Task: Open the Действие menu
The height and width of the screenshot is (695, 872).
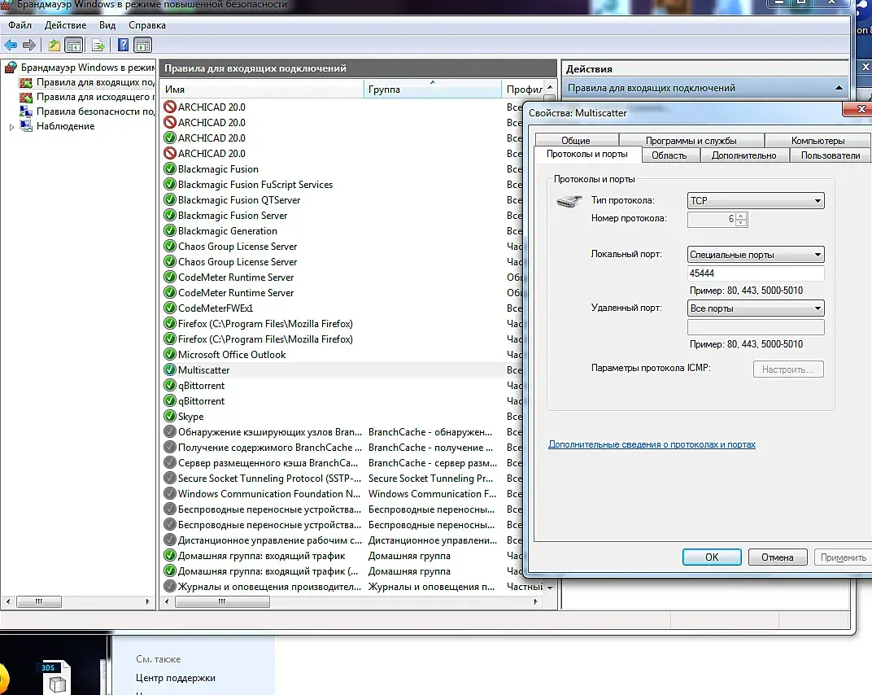Action: (x=66, y=25)
